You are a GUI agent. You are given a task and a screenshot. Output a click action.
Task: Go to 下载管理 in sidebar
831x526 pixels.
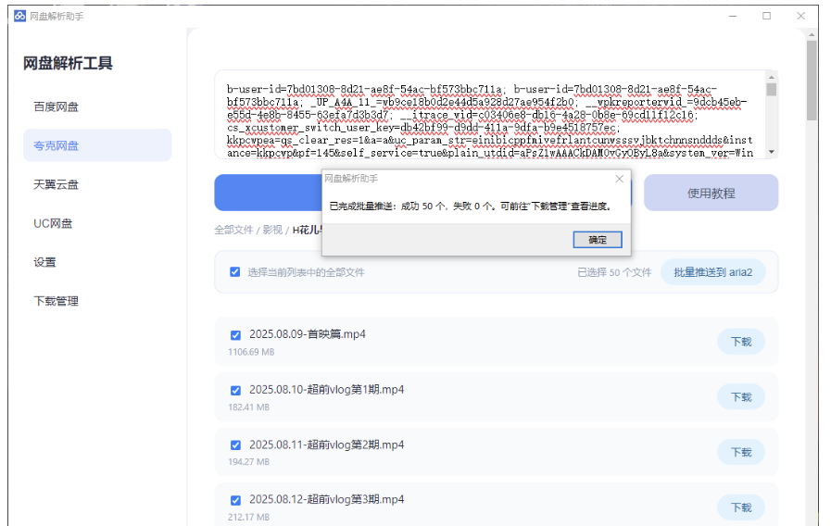click(57, 301)
